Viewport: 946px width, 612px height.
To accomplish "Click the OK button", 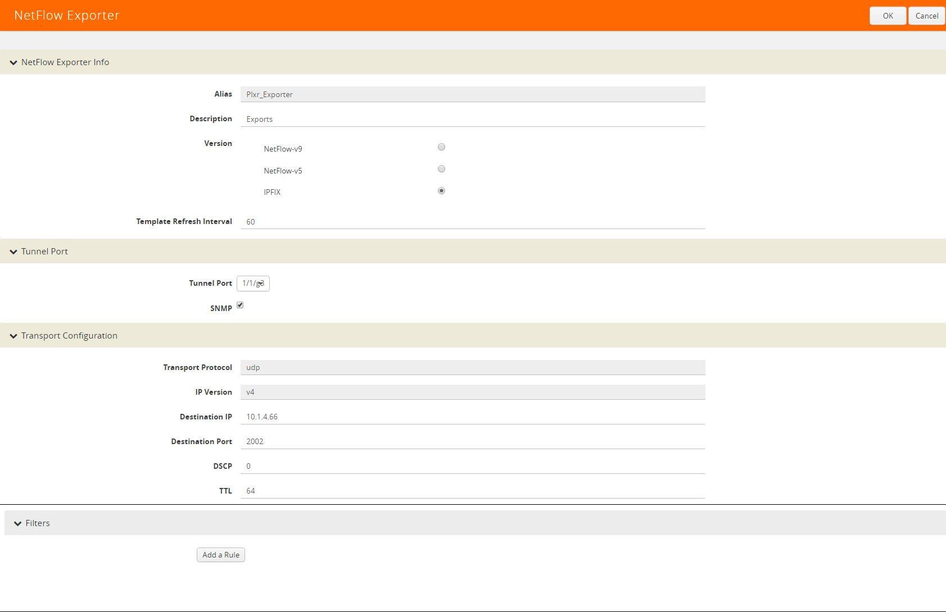I will (888, 16).
